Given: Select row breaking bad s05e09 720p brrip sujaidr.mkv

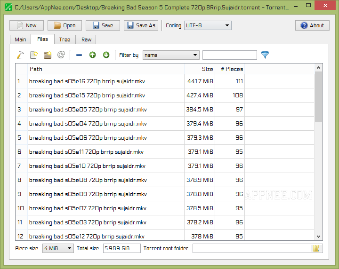Looking at the screenshot, I should (165, 194).
